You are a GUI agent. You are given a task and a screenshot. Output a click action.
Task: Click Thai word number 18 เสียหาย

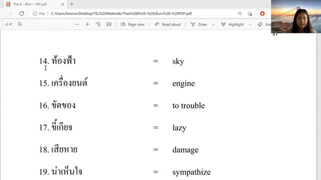pos(64,149)
